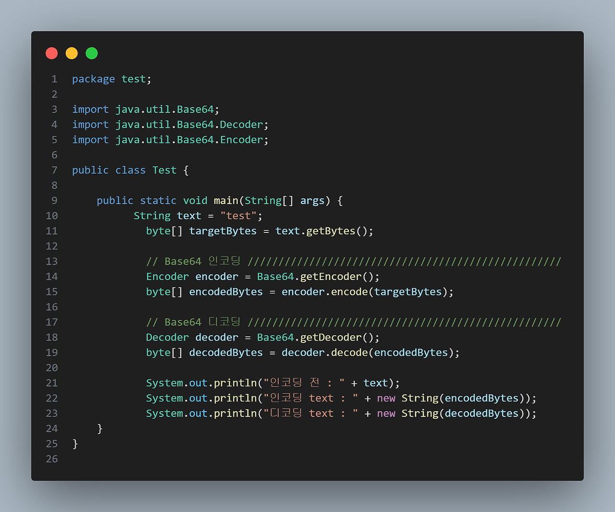Image resolution: width=615 pixels, height=512 pixels.
Task: Click the green maximize window control
Action: pyautogui.click(x=91, y=53)
